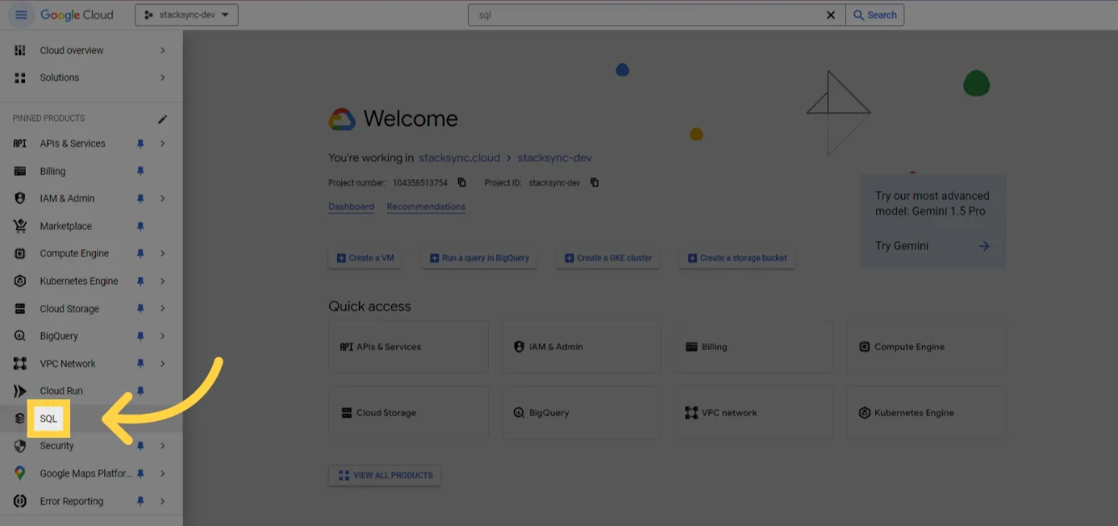1118x526 pixels.
Task: Expand the Compute Engine submenu arrow
Action: [163, 253]
